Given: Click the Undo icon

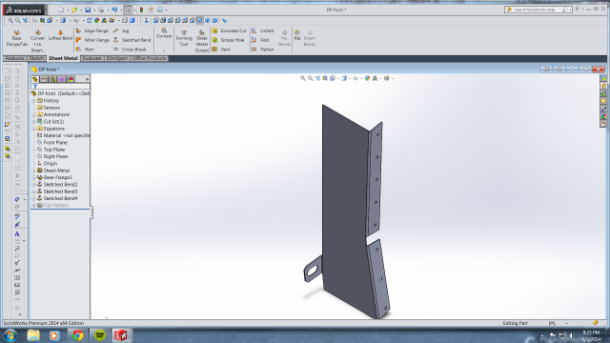Looking at the screenshot, I should [x=114, y=10].
